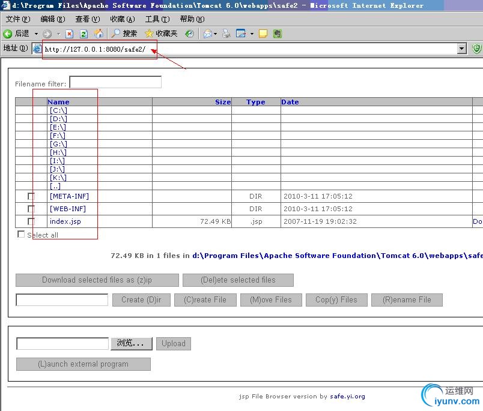Click Download selected files as (z)ip

coord(97,280)
